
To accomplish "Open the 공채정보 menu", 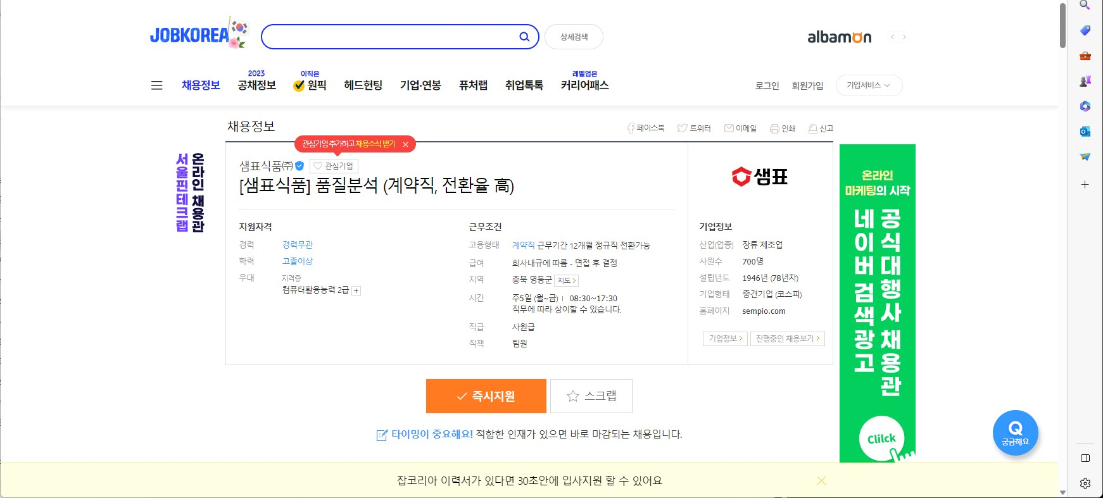I will 256,85.
